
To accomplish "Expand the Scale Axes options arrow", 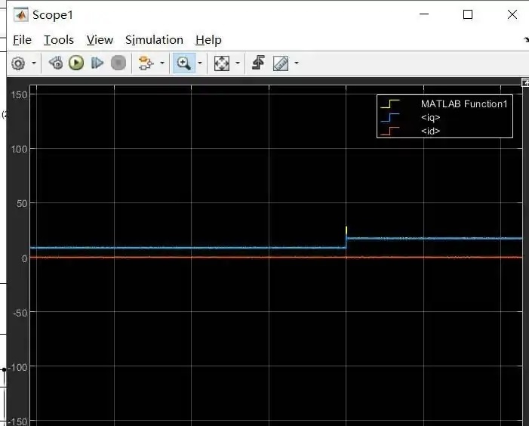I will (238, 63).
